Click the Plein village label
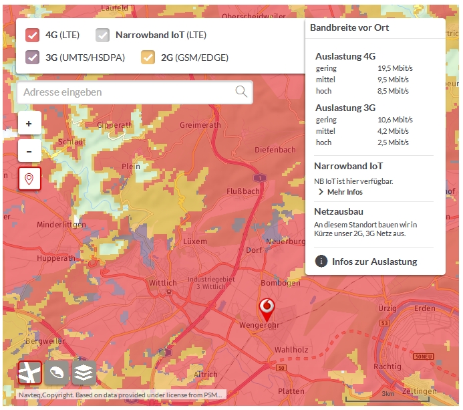The width and height of the screenshot is (463, 410). tap(131, 167)
